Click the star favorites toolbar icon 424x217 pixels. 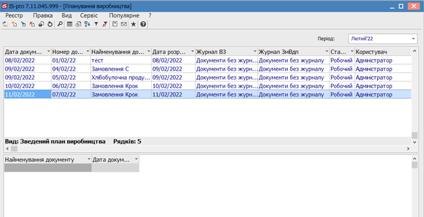pos(133,24)
